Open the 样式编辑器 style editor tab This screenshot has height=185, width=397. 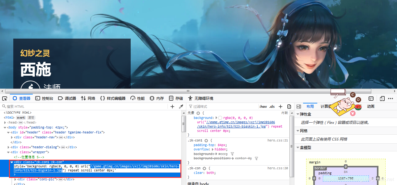(113, 99)
